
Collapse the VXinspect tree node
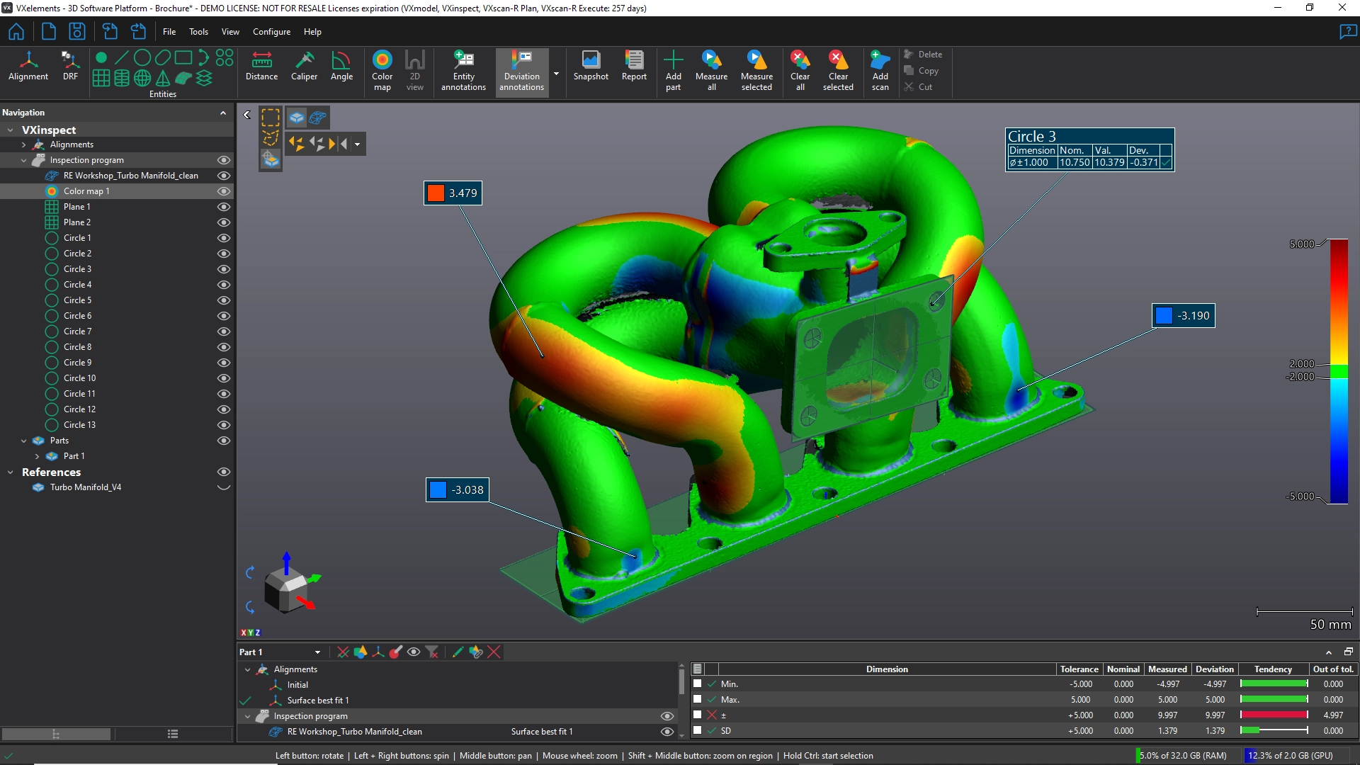11,130
